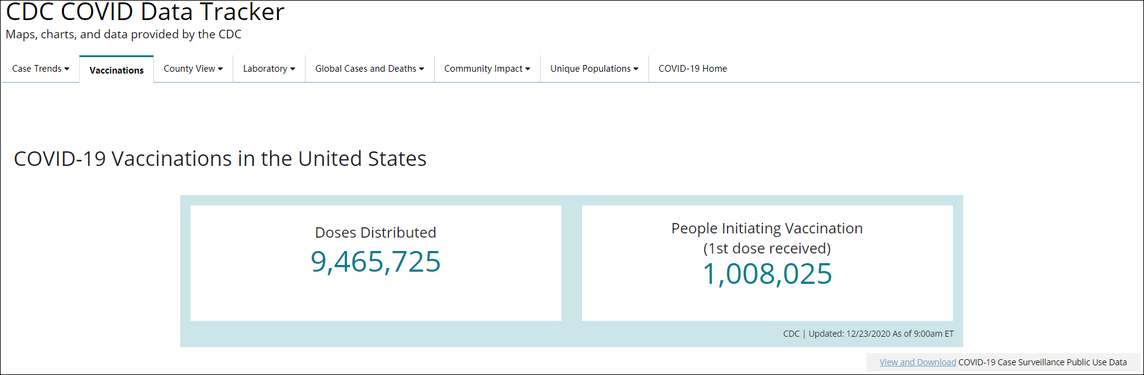This screenshot has height=375, width=1144.
Task: Click the Unique Populations menu label
Action: [x=590, y=69]
